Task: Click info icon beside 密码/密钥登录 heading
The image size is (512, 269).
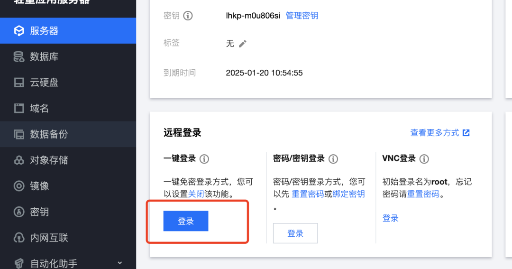Action: (333, 159)
